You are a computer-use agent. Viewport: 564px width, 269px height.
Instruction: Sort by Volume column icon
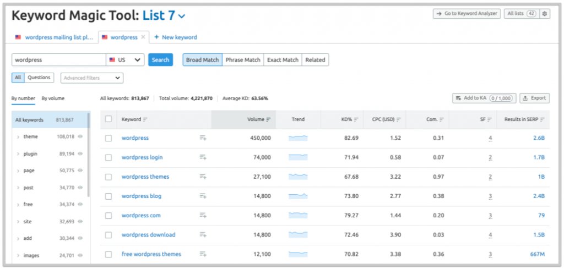(268, 119)
